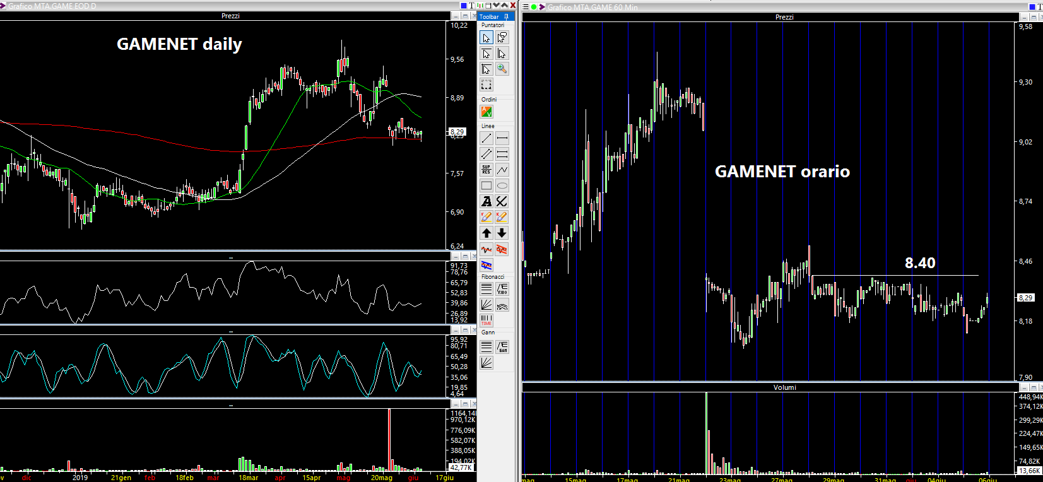The width and height of the screenshot is (1043, 482).
Task: Select the zigzag polyline tool
Action: (x=502, y=170)
